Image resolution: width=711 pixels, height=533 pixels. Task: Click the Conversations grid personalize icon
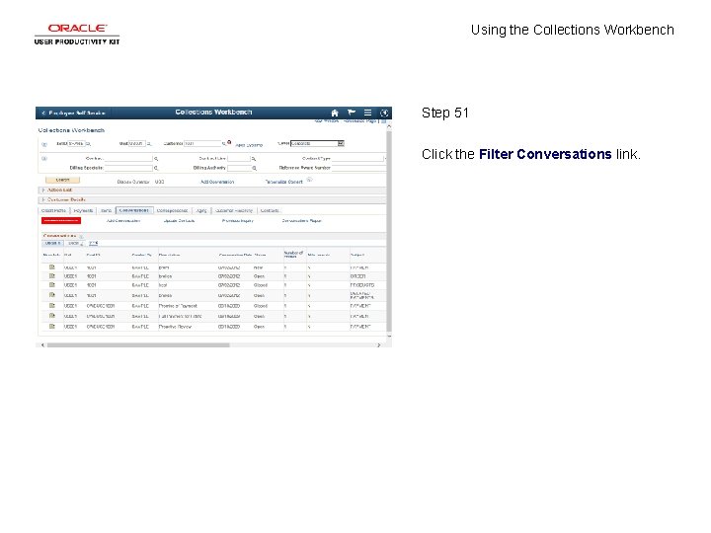[81, 237]
